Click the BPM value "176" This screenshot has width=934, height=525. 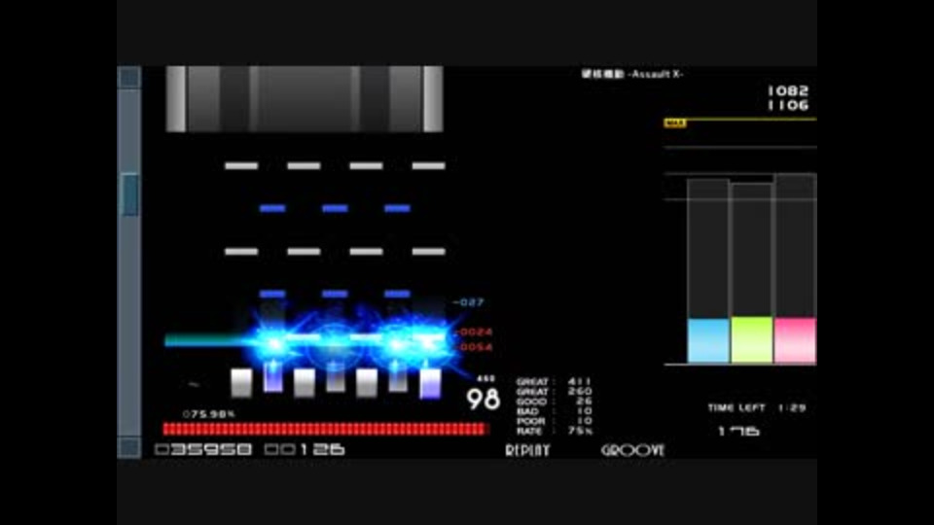[738, 431]
